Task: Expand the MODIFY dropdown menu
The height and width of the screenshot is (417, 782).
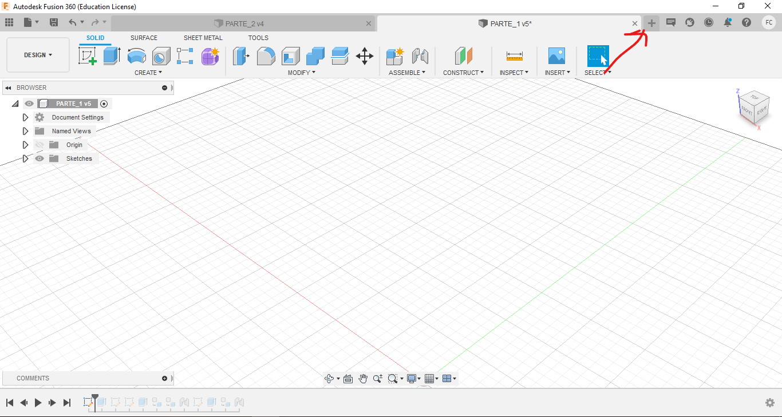Action: pyautogui.click(x=301, y=73)
